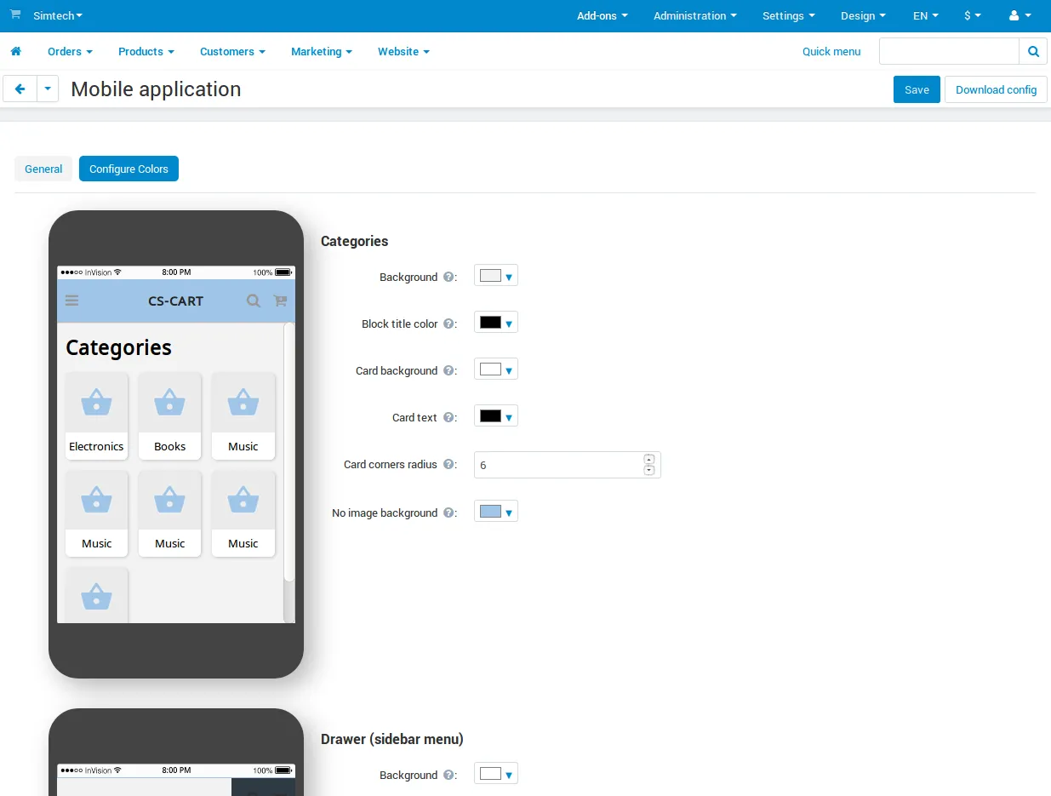Click the shopping cart icon beside Simtech
This screenshot has height=796, width=1051.
pyautogui.click(x=15, y=15)
